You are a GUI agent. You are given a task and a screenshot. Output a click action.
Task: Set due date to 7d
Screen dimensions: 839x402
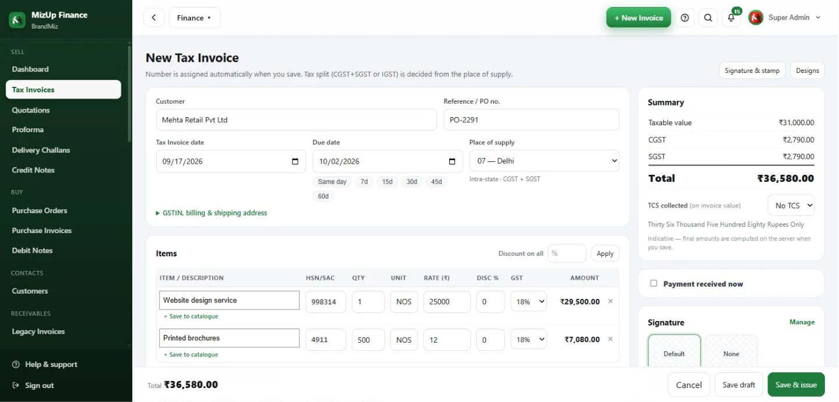point(364,182)
